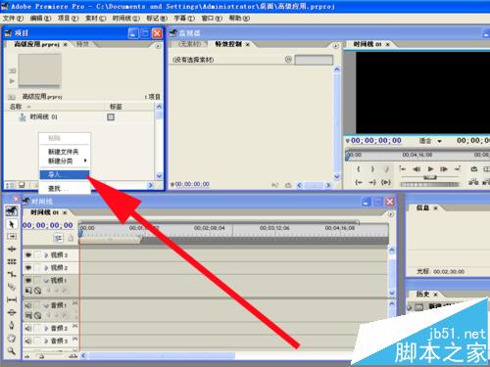Screen dimensions: 490x367
Task: Collapse the 视频 1 track
Action: coord(46,281)
